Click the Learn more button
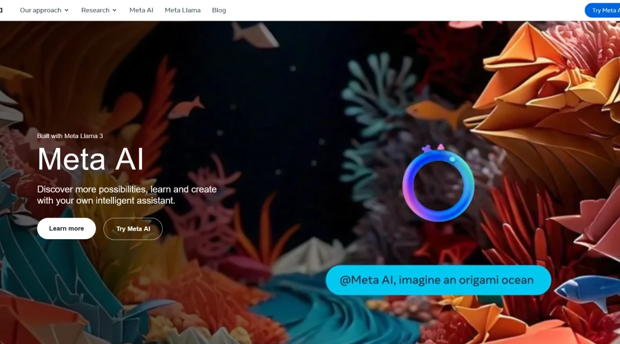This screenshot has height=344, width=620. coord(66,229)
